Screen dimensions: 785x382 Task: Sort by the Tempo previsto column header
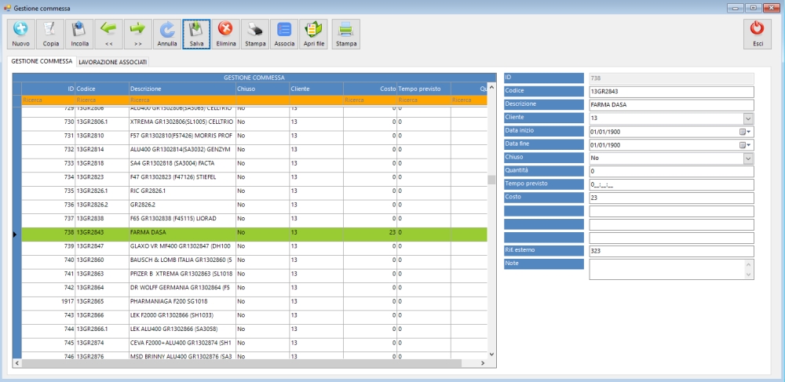pos(424,89)
